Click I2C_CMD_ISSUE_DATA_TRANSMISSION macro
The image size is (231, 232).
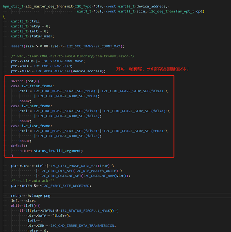tap(82, 225)
